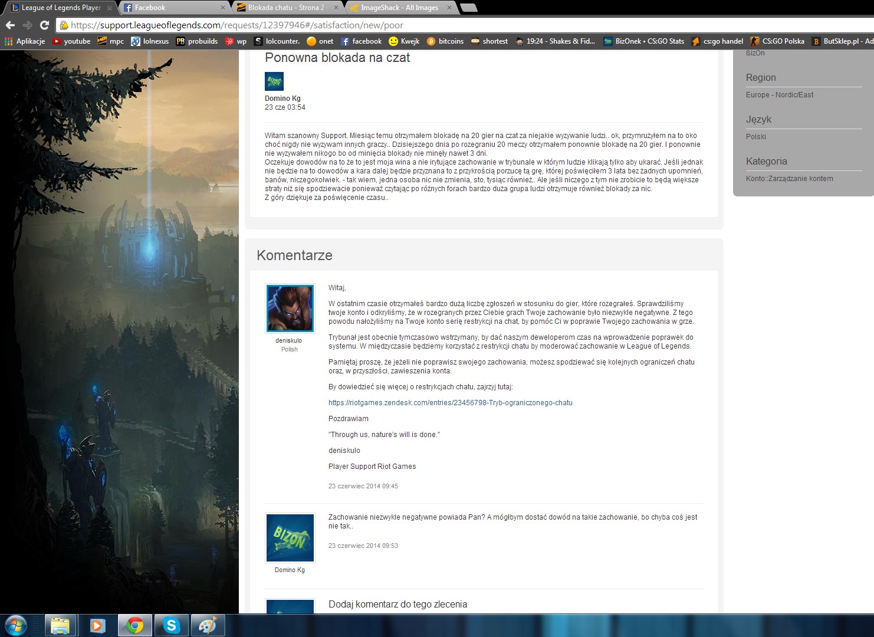This screenshot has width=874, height=637.
Task: Go forward using the browser forward arrow
Action: coord(27,25)
